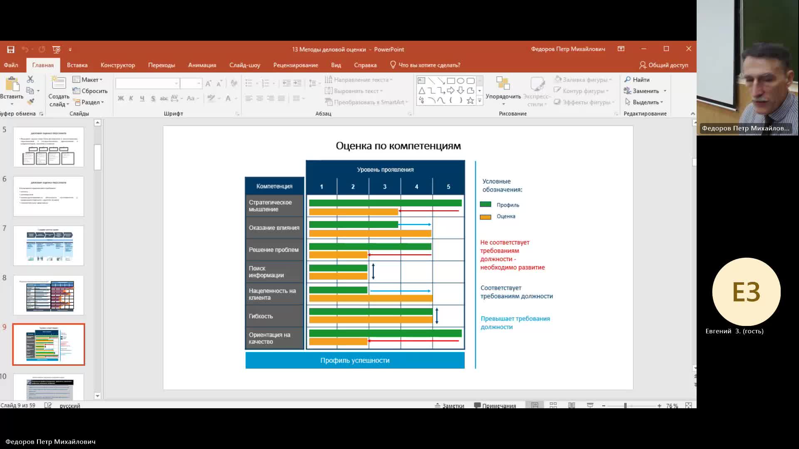Screen dimensions: 799x449
Task: Open the Выделить select dropdown
Action: click(644, 102)
